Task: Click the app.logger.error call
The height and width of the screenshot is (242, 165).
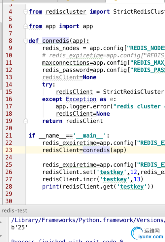Action: (110, 106)
